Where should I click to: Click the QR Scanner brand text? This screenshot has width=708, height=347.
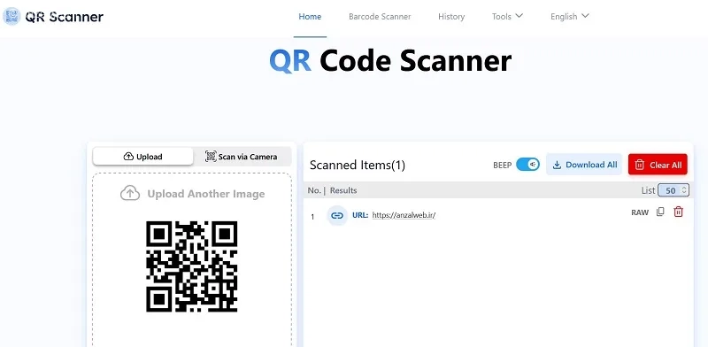pyautogui.click(x=64, y=17)
